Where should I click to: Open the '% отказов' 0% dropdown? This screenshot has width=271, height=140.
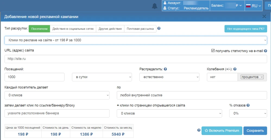[x=248, y=113]
